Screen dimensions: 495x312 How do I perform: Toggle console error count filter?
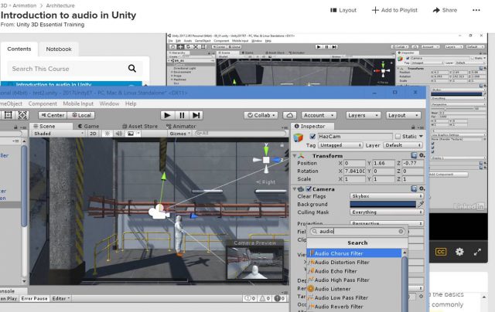point(279,298)
